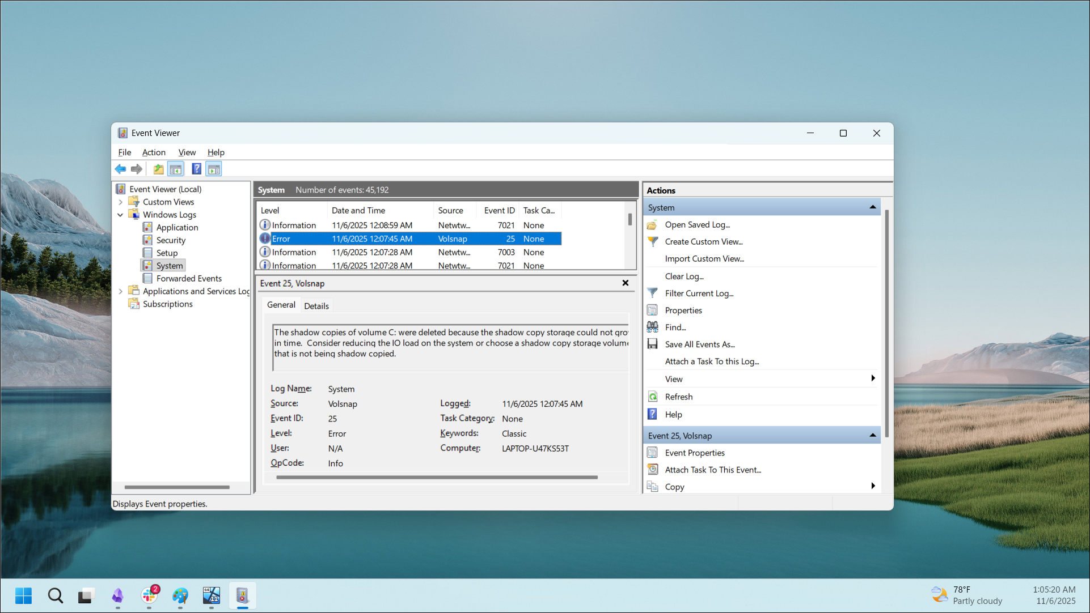This screenshot has height=613, width=1090.
Task: Open the weather widget showing 78°F
Action: coord(967,595)
